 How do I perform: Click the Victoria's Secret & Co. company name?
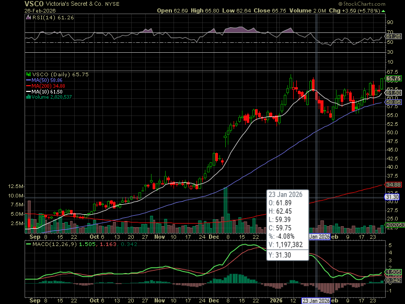click(74, 4)
